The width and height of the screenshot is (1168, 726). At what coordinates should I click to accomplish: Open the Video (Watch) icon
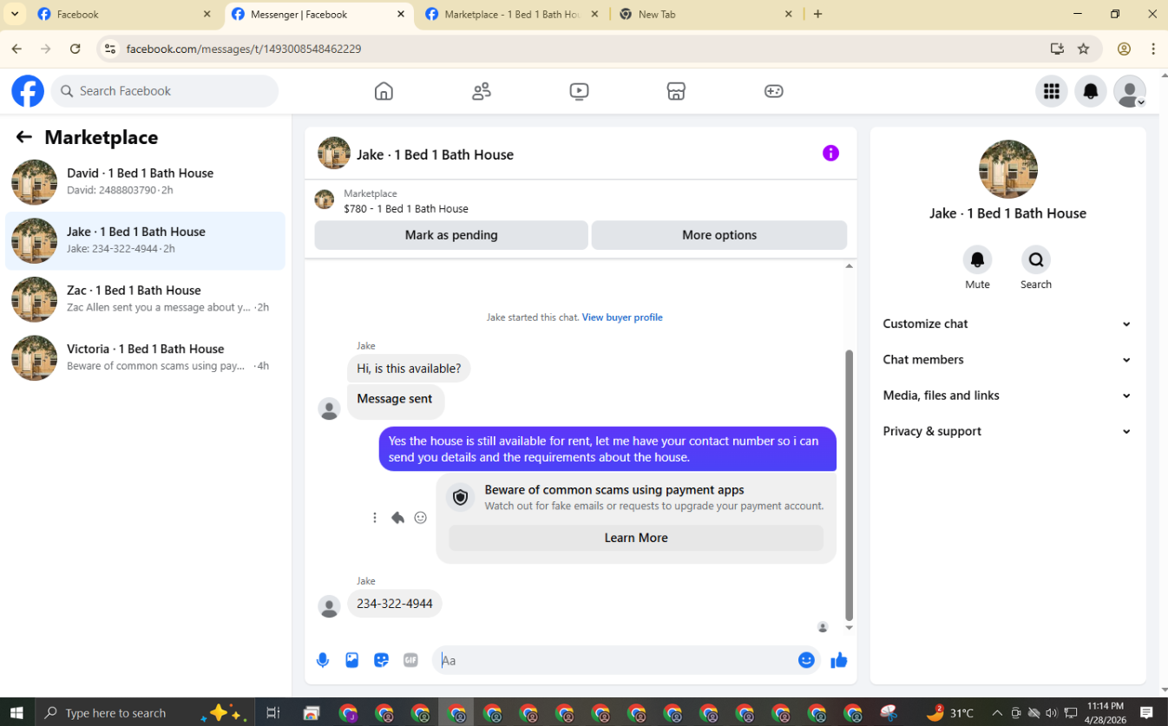click(x=579, y=91)
